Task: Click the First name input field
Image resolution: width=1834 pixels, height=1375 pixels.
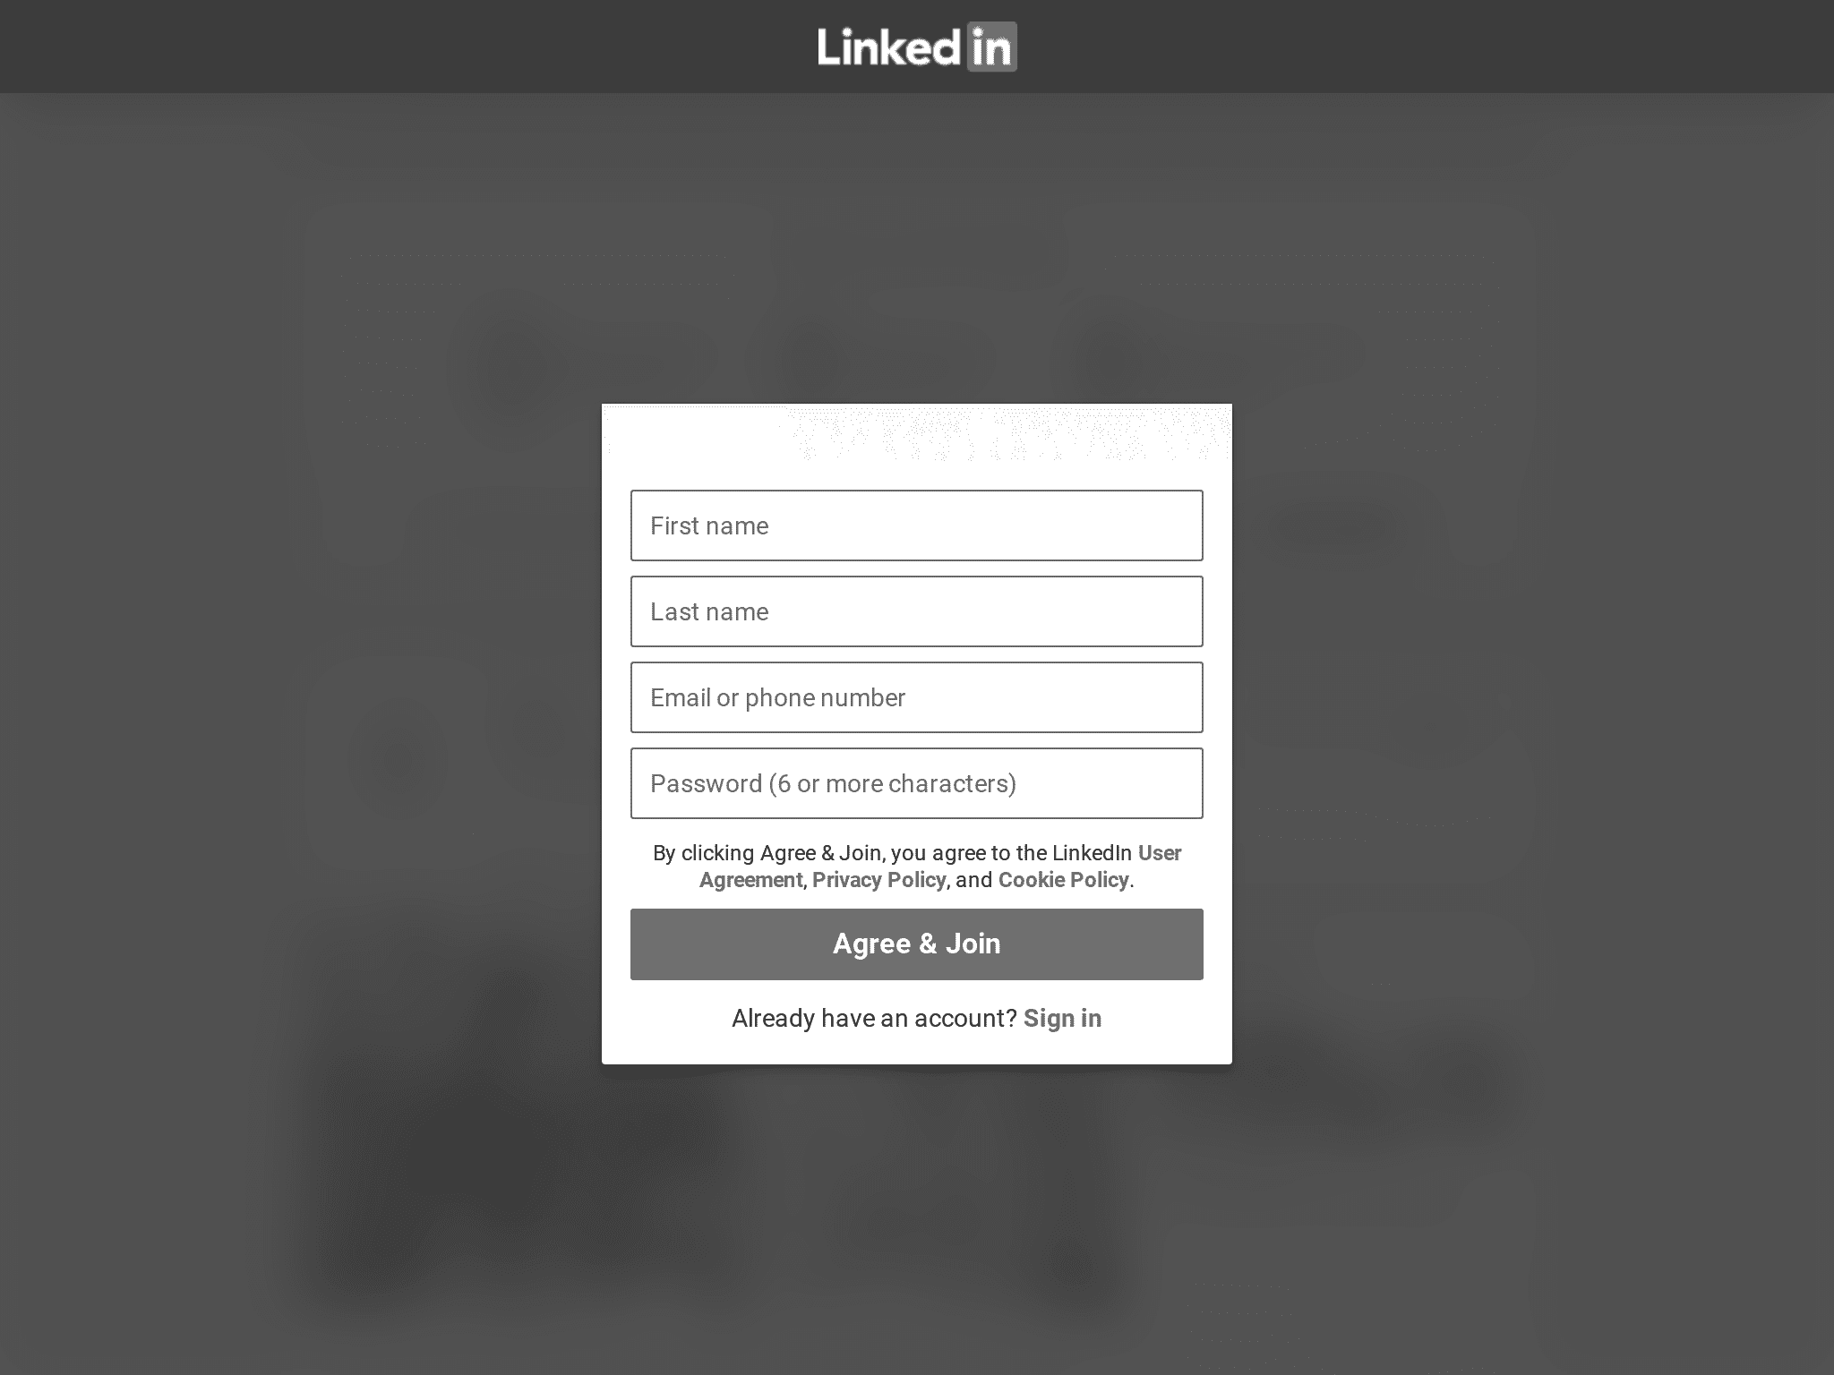Action: click(917, 525)
